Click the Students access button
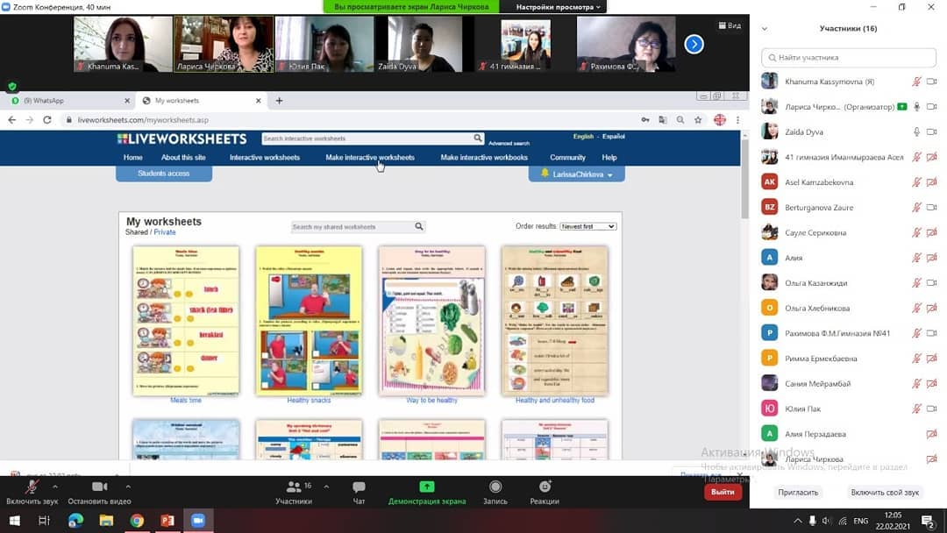The image size is (947, 533). click(164, 174)
